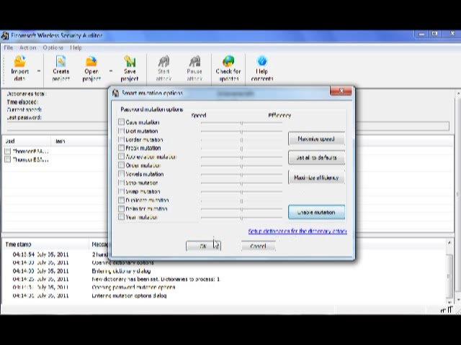
Task: Click the Order mutation slider
Action: (241, 166)
